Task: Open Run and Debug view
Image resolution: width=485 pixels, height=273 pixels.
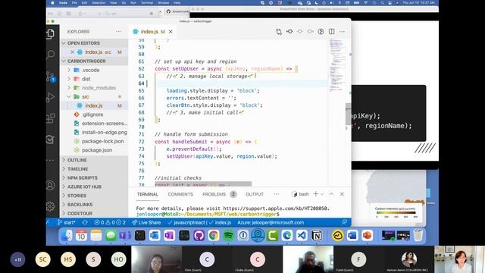Action: (51, 97)
